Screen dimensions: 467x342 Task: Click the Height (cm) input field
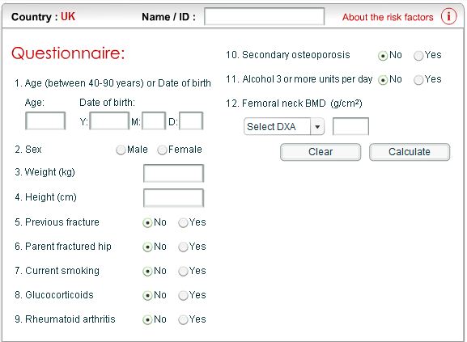pos(174,198)
